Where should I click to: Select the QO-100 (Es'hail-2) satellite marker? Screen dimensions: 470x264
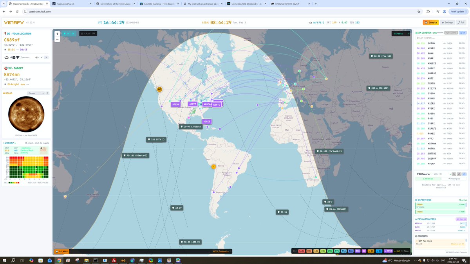[329, 151]
